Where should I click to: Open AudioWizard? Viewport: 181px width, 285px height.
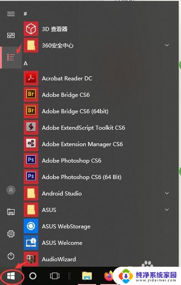click(x=98, y=259)
